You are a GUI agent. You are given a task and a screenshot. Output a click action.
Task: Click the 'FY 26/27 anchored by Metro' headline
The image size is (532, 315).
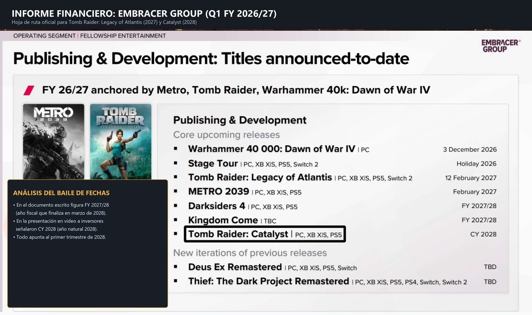236,90
